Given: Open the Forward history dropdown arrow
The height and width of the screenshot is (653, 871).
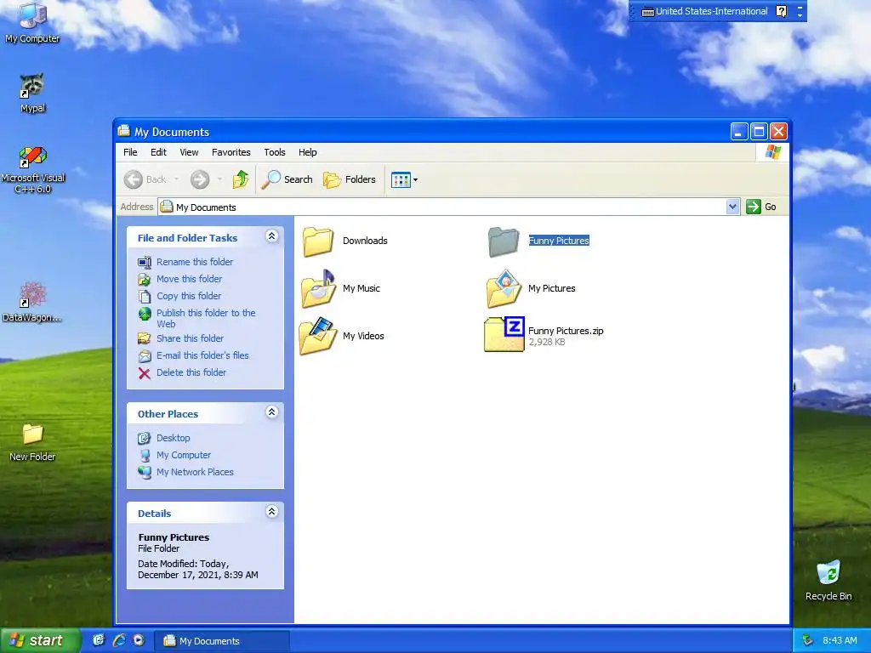Looking at the screenshot, I should pos(219,179).
